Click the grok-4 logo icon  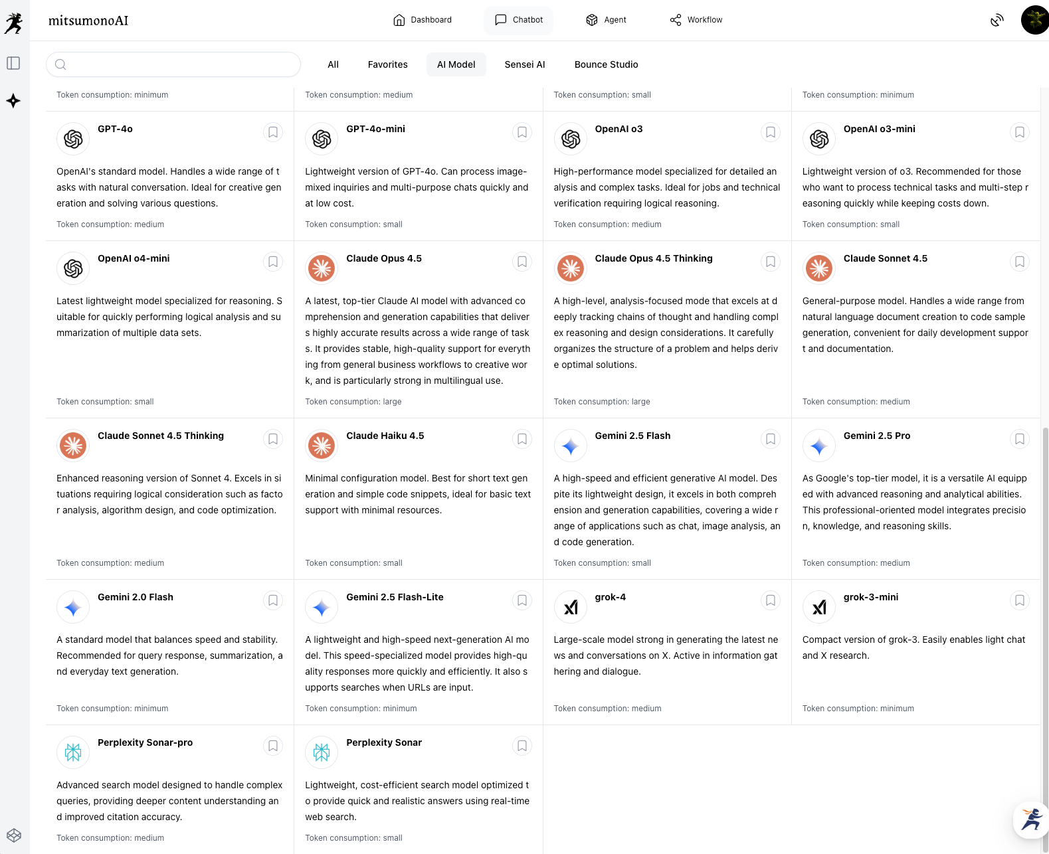pyautogui.click(x=571, y=607)
